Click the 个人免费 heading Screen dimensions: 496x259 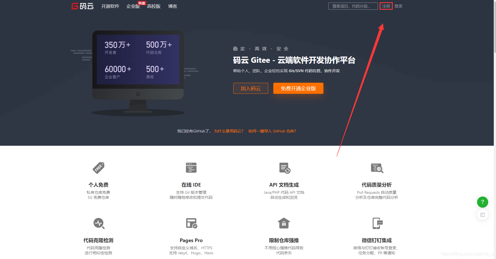coord(99,185)
